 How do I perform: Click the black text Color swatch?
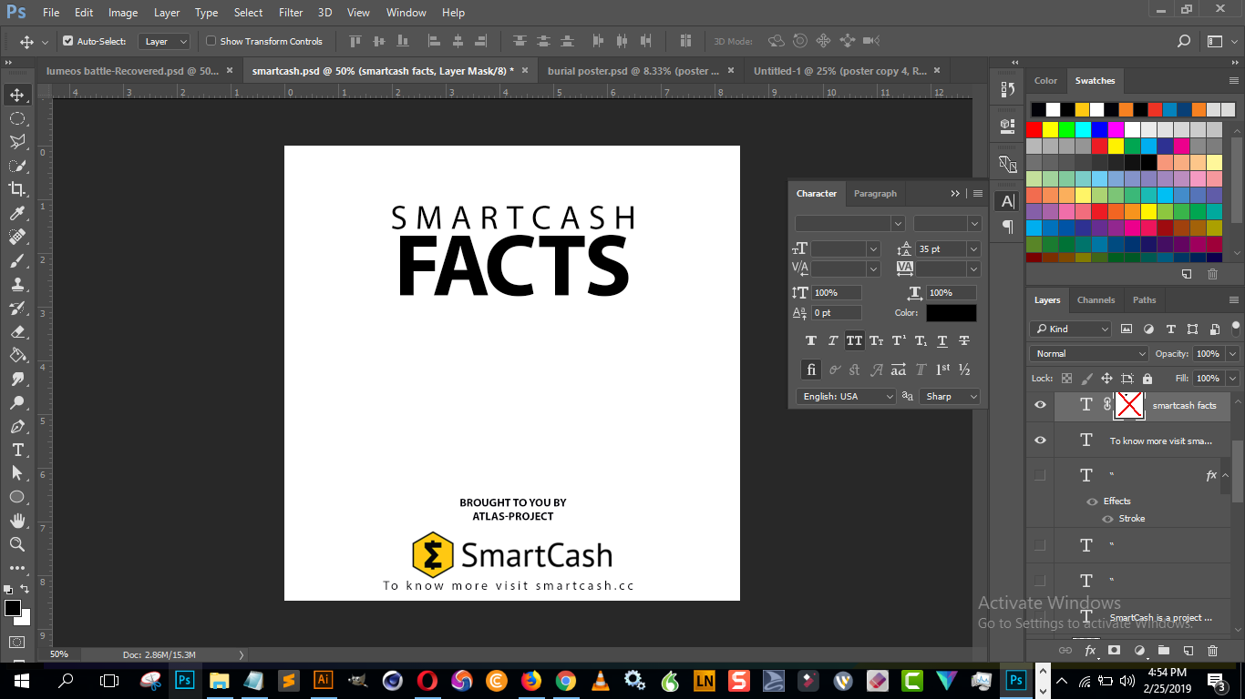tap(951, 313)
